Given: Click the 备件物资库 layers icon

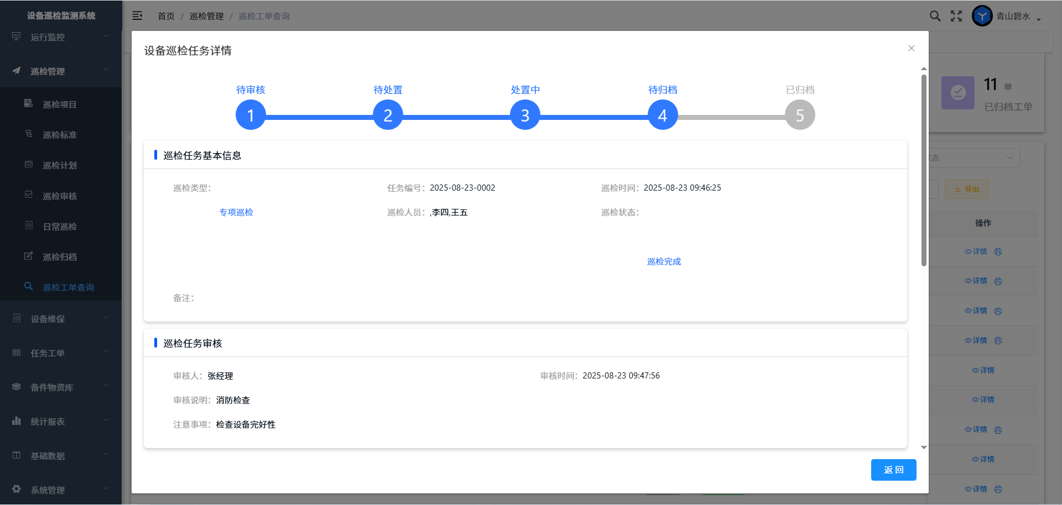Looking at the screenshot, I should click(17, 387).
